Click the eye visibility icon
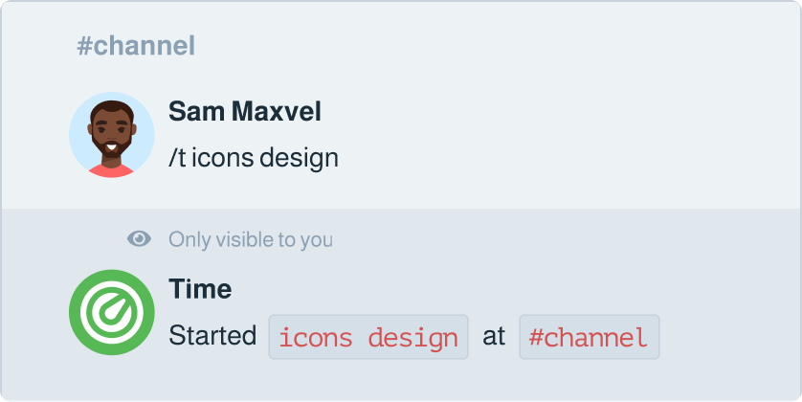 coord(140,239)
